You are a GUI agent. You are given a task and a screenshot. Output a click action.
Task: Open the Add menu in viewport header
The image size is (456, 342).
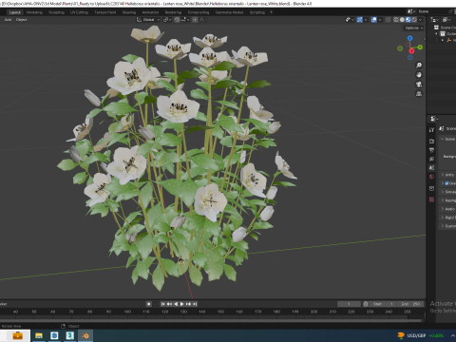tap(8, 20)
